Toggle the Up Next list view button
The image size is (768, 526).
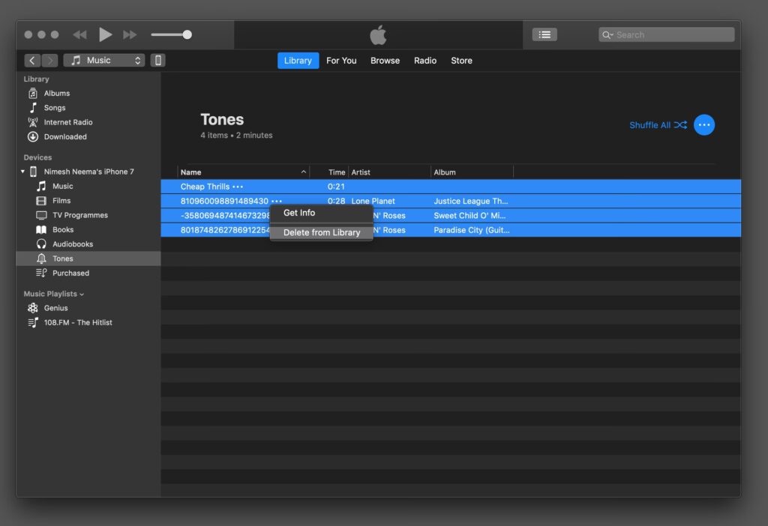click(x=544, y=34)
